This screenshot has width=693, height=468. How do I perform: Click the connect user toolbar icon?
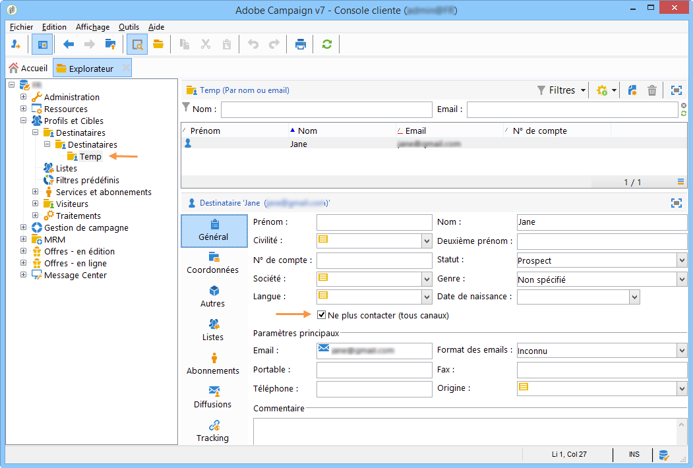(15, 44)
